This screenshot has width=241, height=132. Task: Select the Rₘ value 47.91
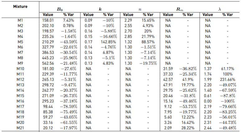pos(169,83)
